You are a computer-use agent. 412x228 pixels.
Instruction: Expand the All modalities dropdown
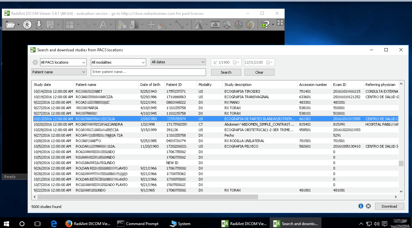(118, 62)
